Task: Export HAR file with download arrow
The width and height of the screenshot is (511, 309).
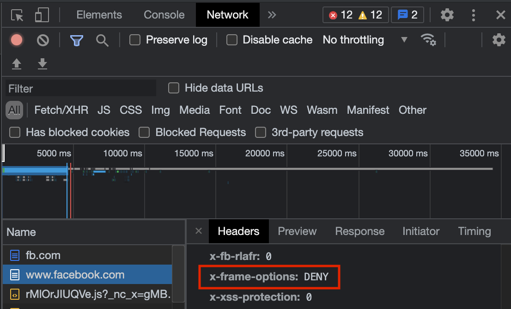Action: pos(43,64)
